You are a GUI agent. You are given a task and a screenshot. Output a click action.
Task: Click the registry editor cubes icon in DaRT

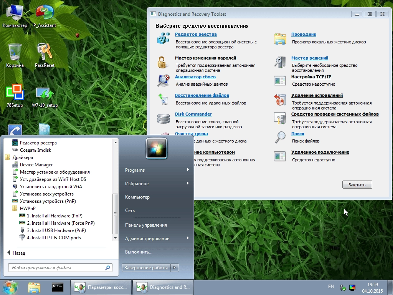point(163,38)
